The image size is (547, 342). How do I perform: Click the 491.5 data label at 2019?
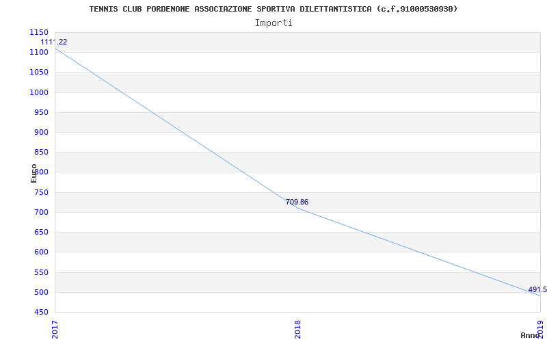point(537,289)
